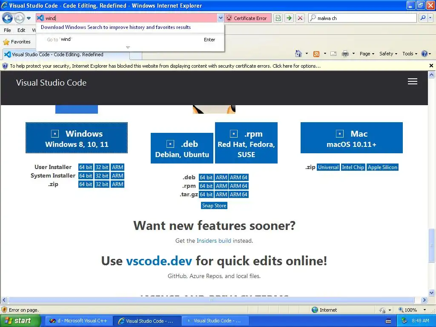The height and width of the screenshot is (327, 436).
Task: Expand the address bar autocomplete dropdown
Action: 221,18
